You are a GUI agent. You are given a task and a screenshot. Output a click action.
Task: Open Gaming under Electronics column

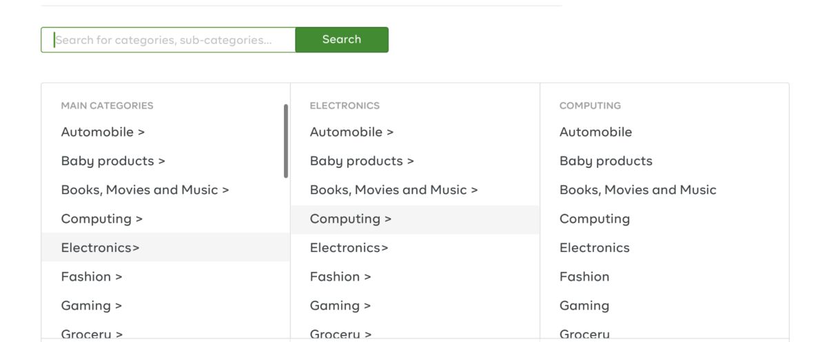[x=340, y=306]
